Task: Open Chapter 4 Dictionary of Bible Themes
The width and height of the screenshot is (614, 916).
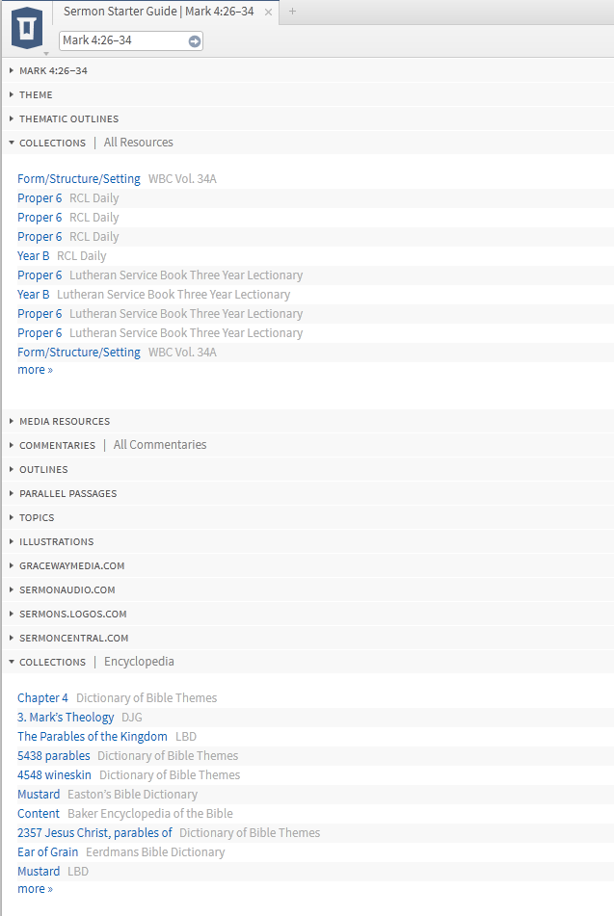Action: click(x=42, y=698)
